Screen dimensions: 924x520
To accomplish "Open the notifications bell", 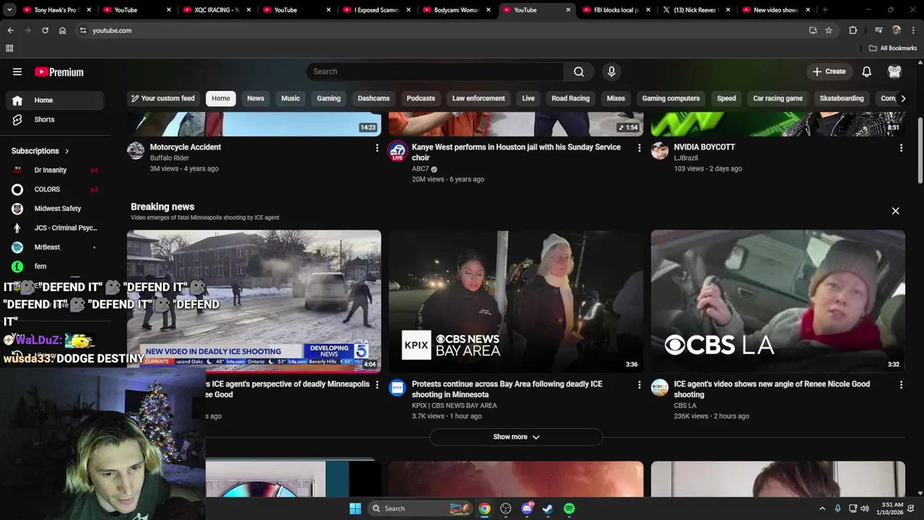I will pyautogui.click(x=866, y=71).
